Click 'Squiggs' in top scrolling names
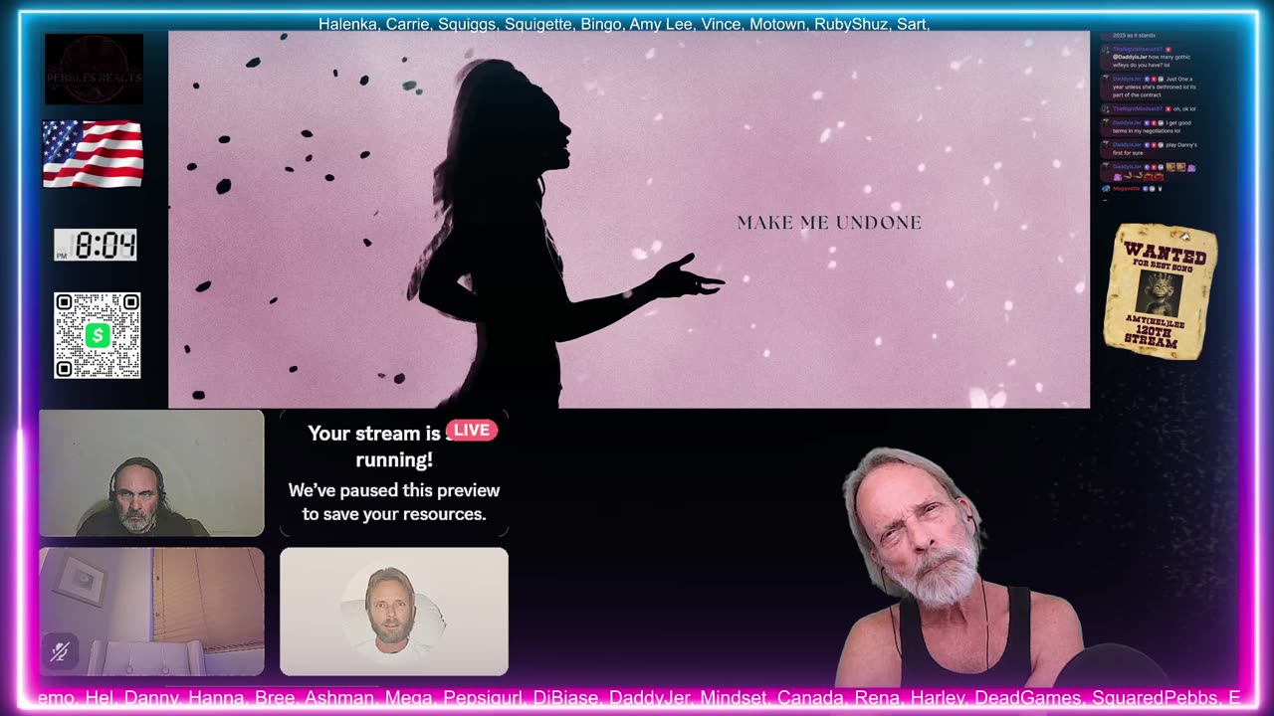The height and width of the screenshot is (716, 1274). point(468,24)
